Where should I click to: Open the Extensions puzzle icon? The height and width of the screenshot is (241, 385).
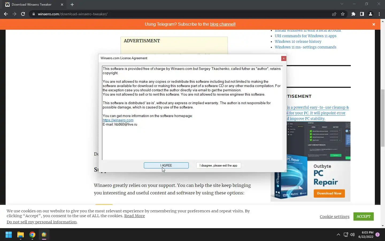coord(353,14)
